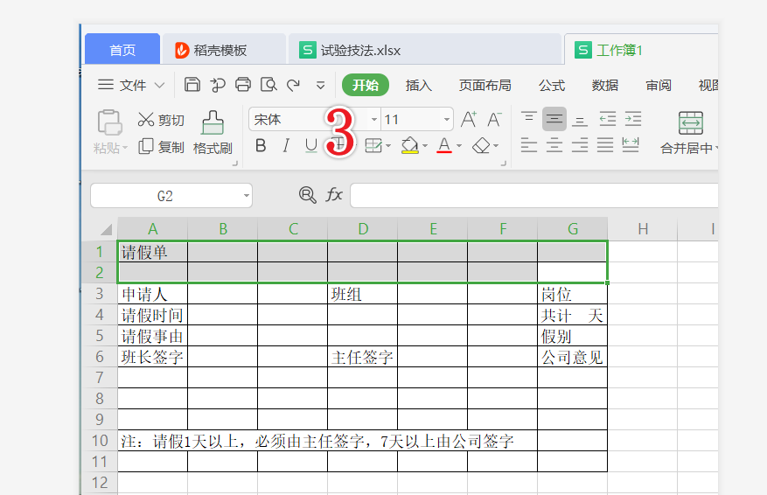Apply fill color bucket icon

410,145
